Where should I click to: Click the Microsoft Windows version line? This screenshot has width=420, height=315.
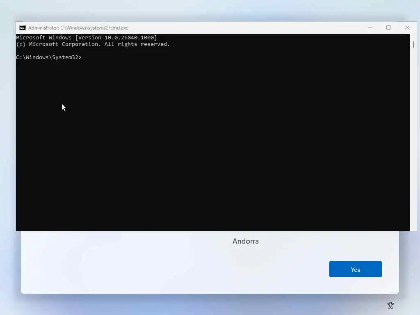coord(87,37)
